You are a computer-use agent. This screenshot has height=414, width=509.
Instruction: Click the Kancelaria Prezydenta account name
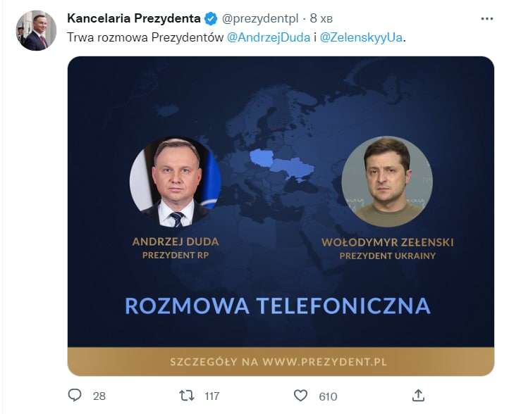coord(133,18)
